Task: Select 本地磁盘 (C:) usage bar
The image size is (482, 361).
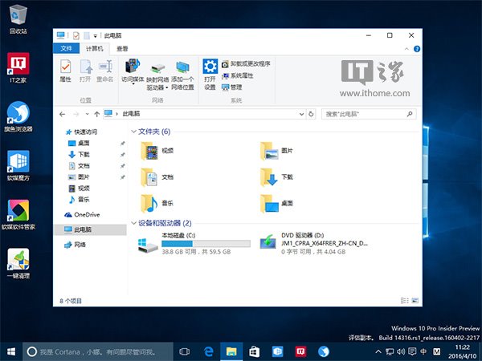Action: (206, 242)
